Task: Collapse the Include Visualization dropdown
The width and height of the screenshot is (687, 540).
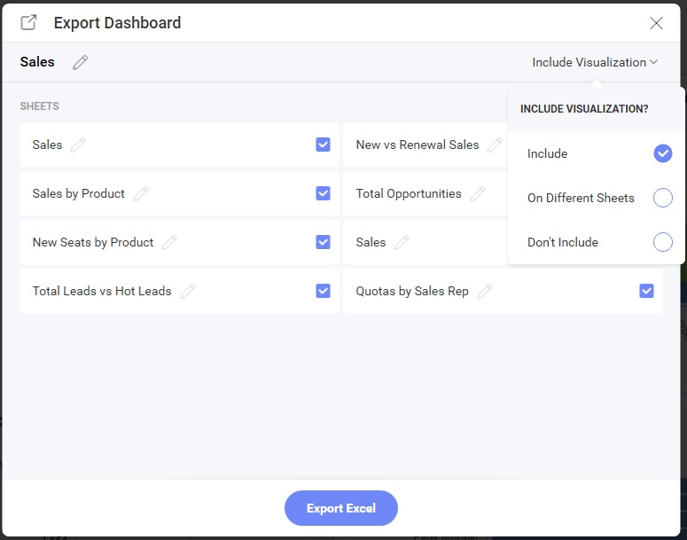Action: (x=594, y=62)
